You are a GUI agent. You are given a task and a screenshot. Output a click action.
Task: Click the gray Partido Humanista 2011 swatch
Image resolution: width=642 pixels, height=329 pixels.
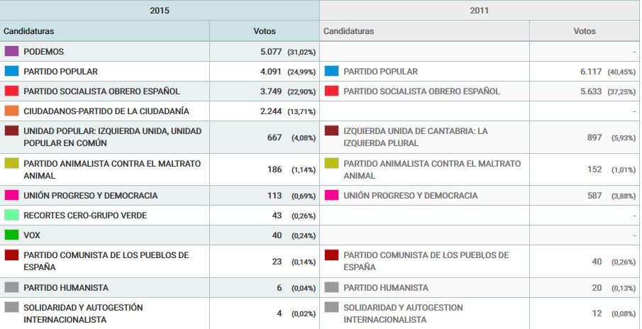(331, 288)
